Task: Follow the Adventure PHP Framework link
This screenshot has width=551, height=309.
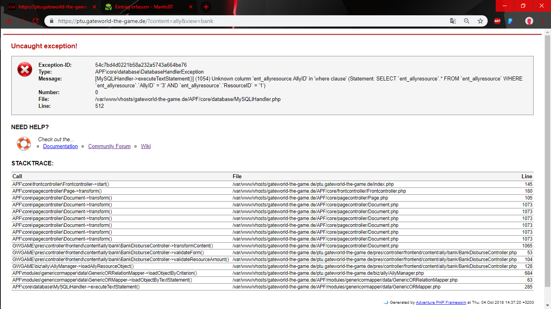Action: pyautogui.click(x=441, y=302)
